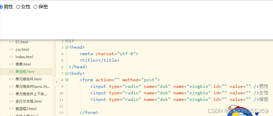Click the file icon beside css.html
This screenshot has height=116, width=273.
click(11, 50)
